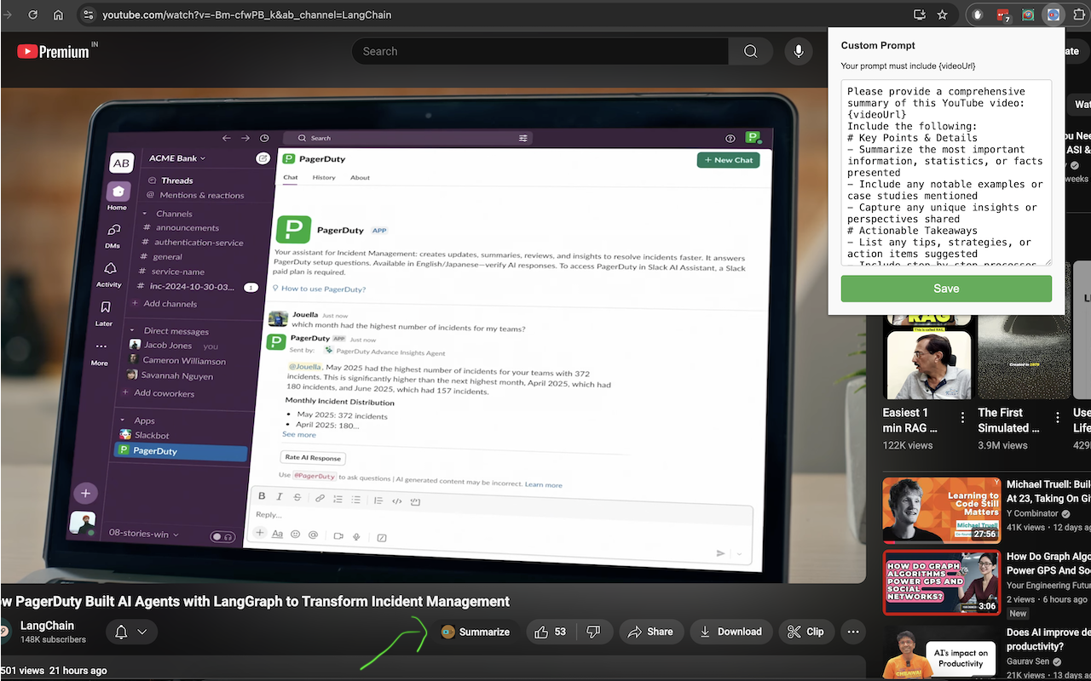This screenshot has width=1091, height=681.
Task: Open the browser home page
Action: pos(58,14)
